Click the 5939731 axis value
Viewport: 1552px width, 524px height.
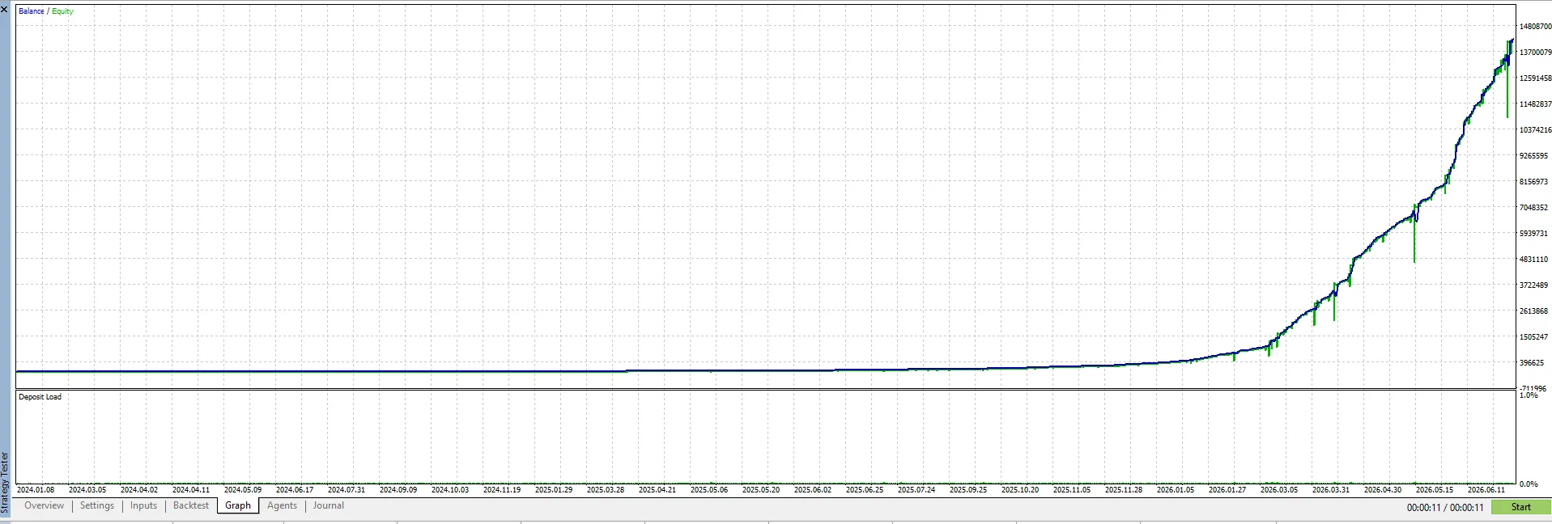point(1533,234)
